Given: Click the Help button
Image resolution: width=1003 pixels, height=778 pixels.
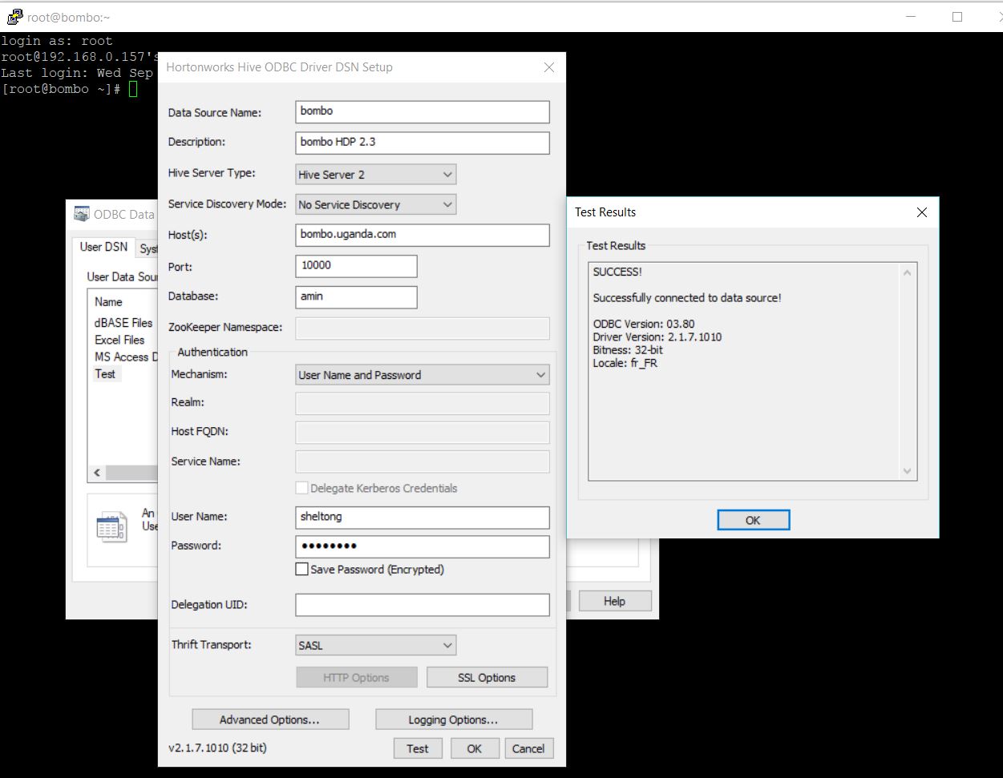Looking at the screenshot, I should [x=614, y=601].
